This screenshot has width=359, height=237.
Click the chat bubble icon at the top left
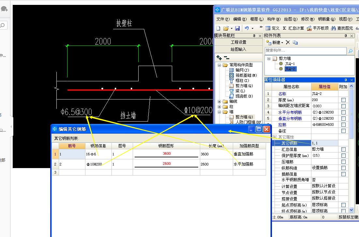pos(4,9)
